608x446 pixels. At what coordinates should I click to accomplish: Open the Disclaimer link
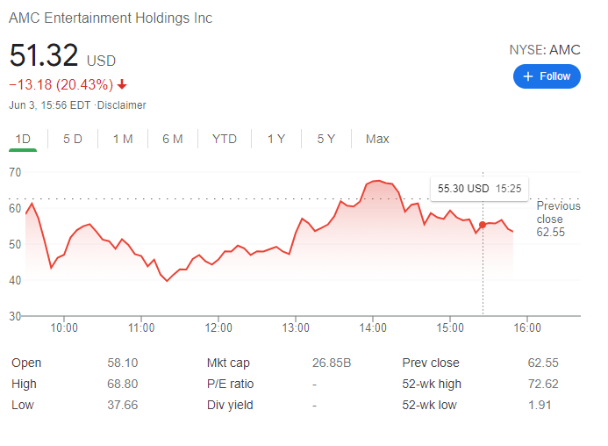click(123, 105)
